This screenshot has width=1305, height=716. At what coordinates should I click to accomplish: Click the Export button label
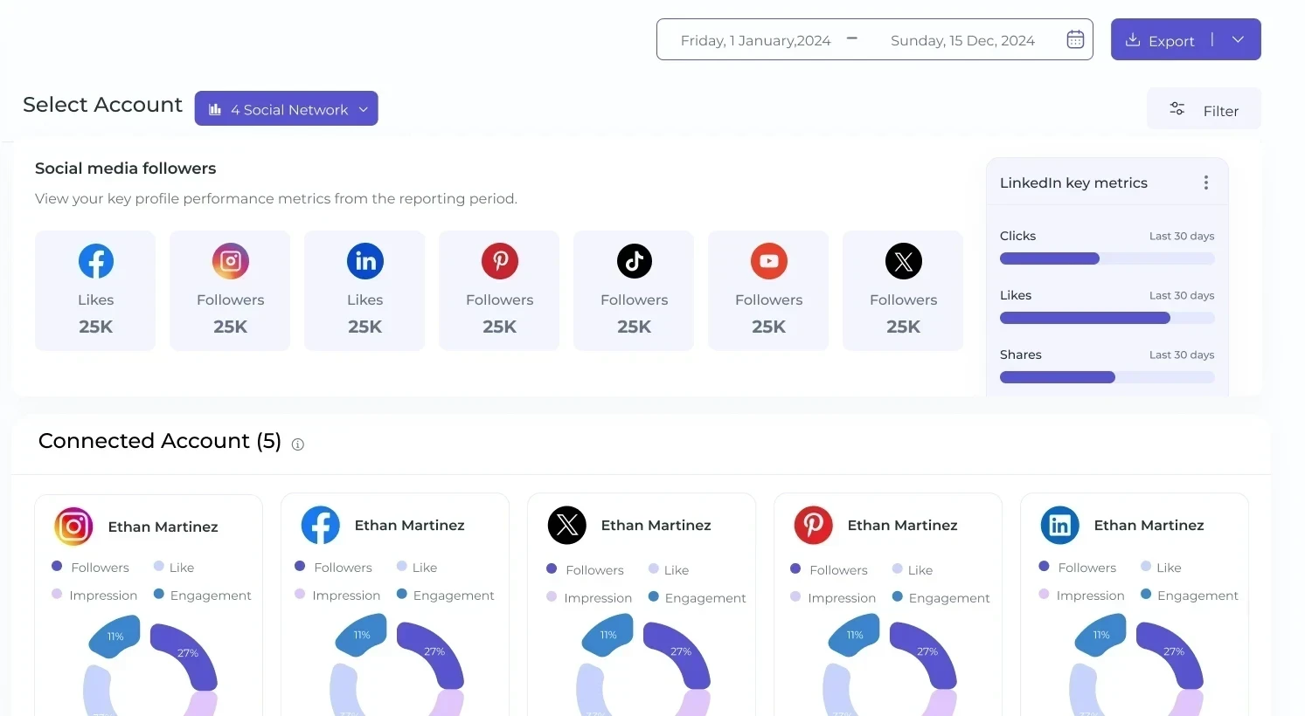pos(1171,40)
